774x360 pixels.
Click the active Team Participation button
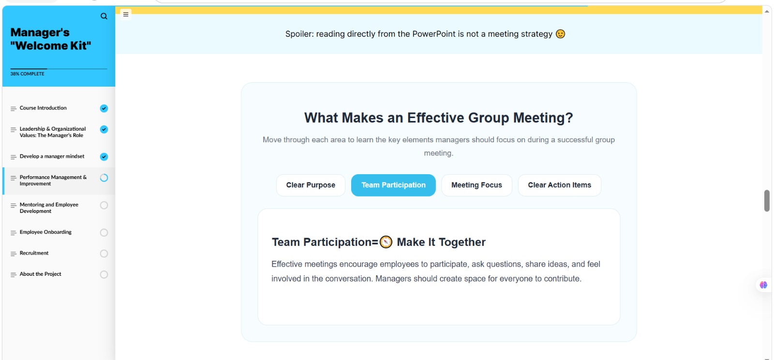coord(393,185)
